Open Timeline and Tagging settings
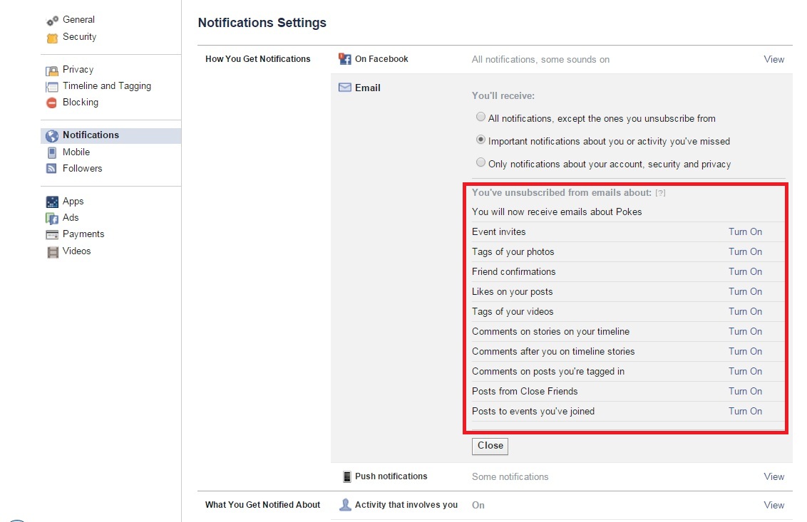Screen dimensions: 807x522 (106, 86)
